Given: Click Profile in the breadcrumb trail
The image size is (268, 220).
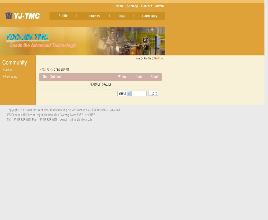Looking at the screenshot, I should click(x=147, y=59).
